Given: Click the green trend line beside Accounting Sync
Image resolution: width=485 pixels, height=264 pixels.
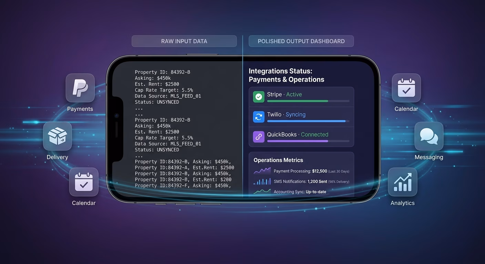Looking at the screenshot, I should pyautogui.click(x=262, y=191).
